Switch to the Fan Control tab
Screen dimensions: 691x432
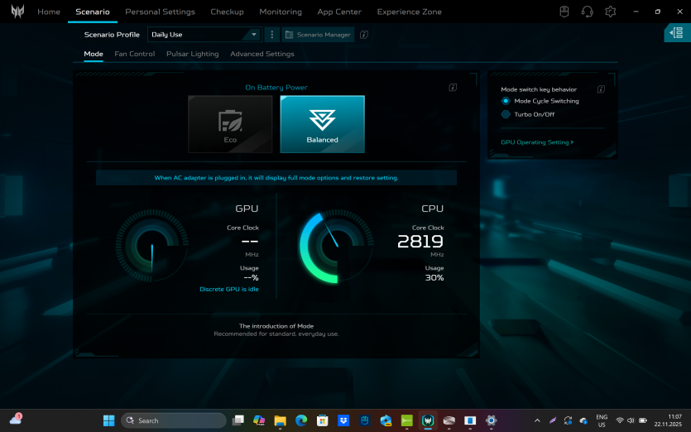point(134,54)
